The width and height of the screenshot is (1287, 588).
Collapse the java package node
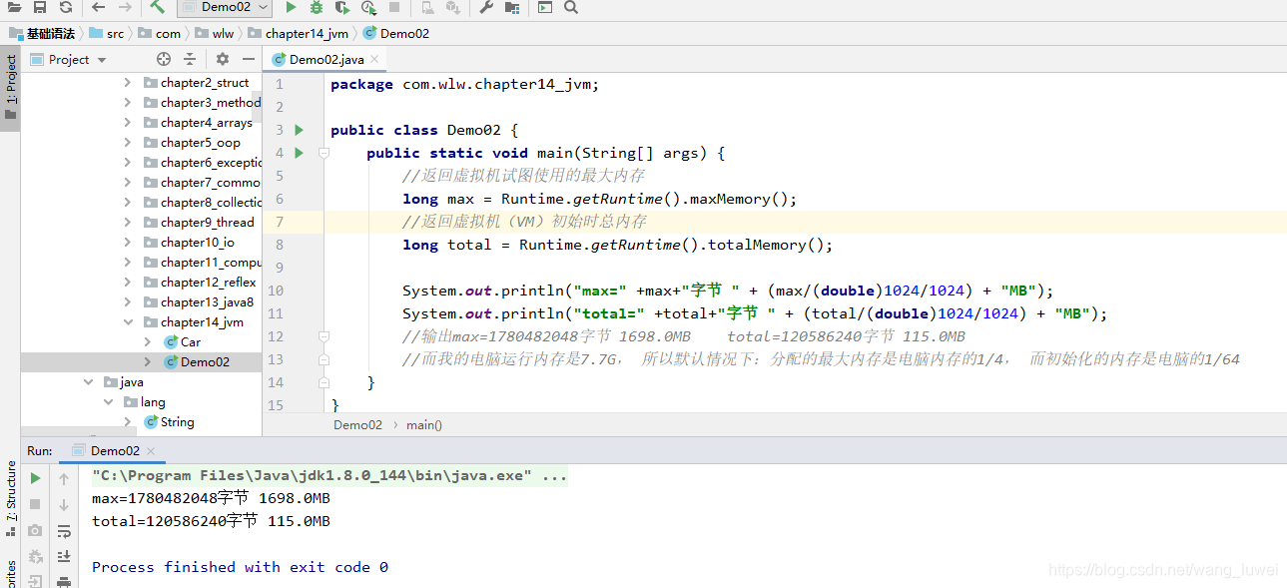coord(88,382)
